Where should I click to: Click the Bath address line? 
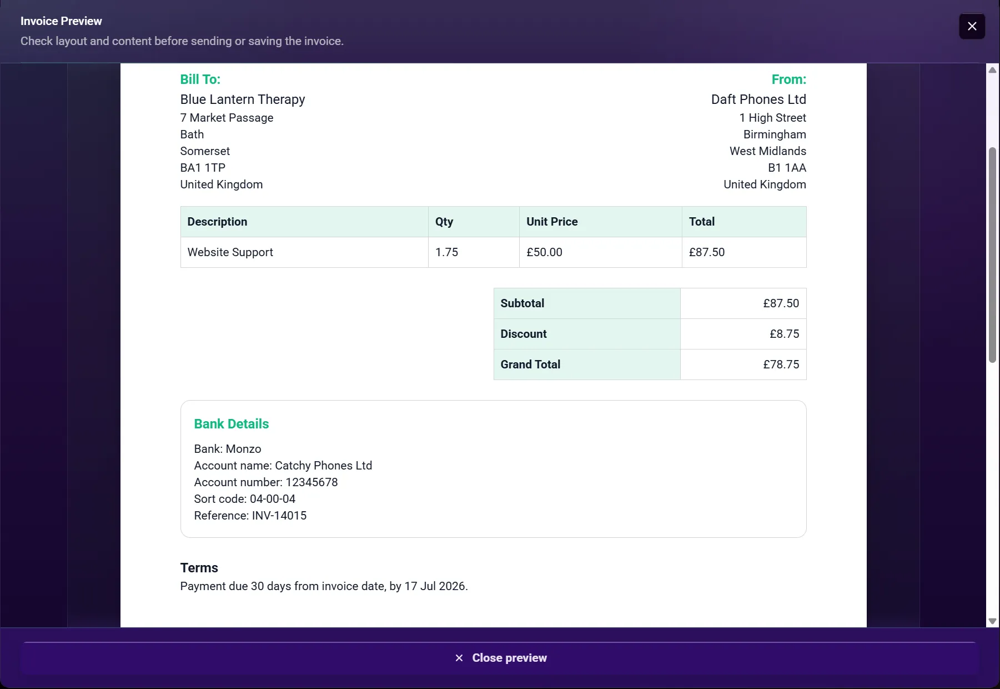[192, 134]
